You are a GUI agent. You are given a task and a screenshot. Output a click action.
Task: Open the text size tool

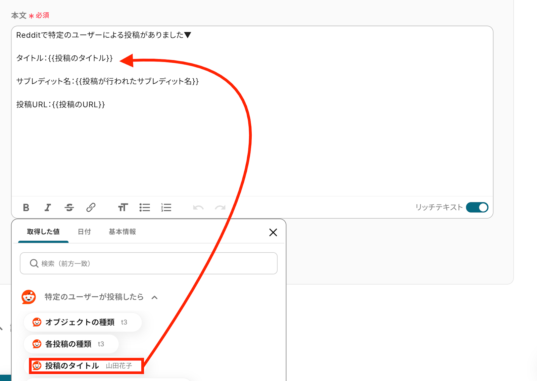tap(123, 208)
